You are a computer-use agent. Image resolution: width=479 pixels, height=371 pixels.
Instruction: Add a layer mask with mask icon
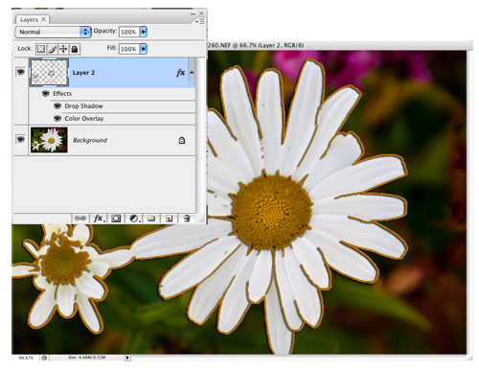(x=116, y=219)
